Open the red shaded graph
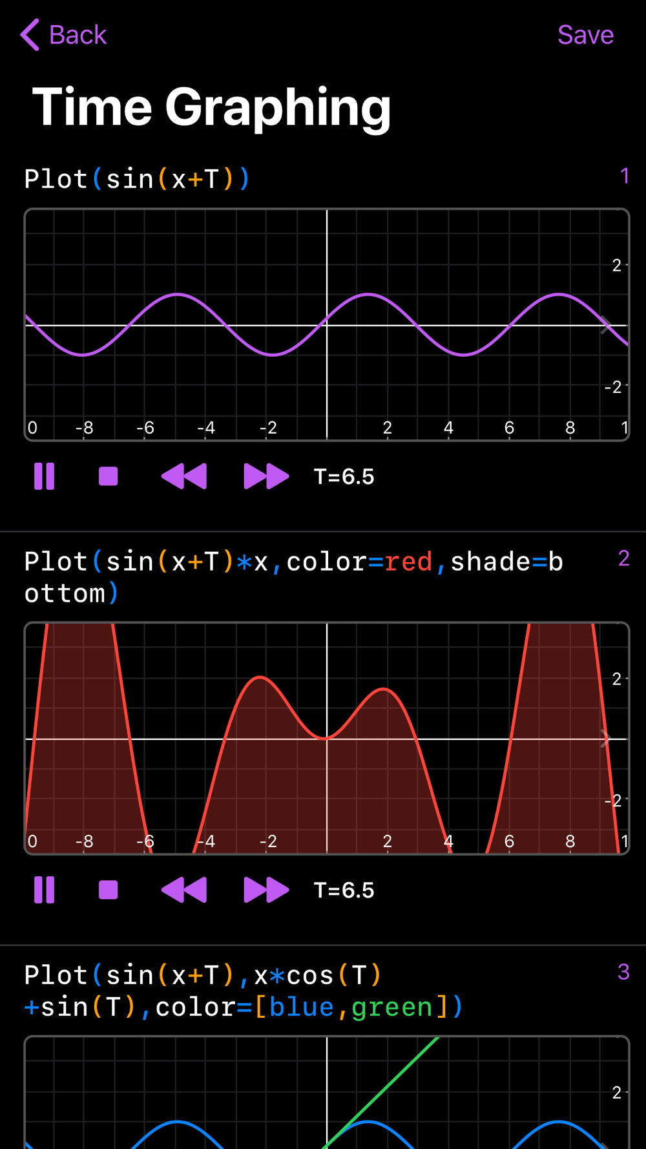 click(327, 738)
